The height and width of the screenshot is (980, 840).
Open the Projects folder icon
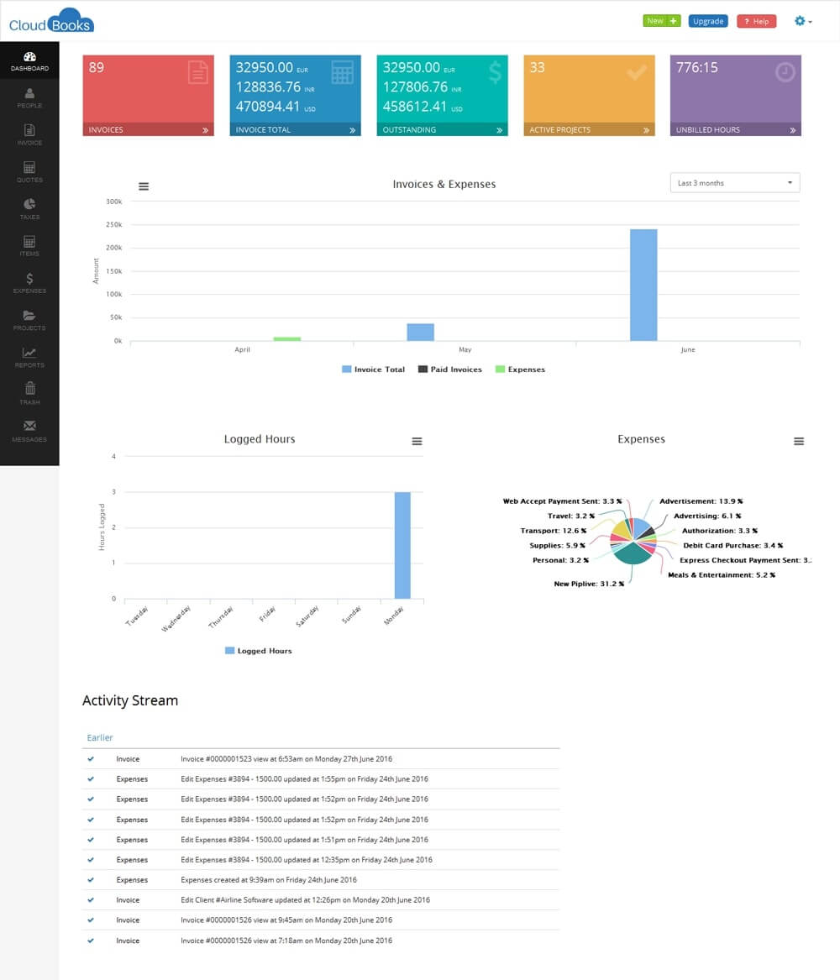click(29, 316)
